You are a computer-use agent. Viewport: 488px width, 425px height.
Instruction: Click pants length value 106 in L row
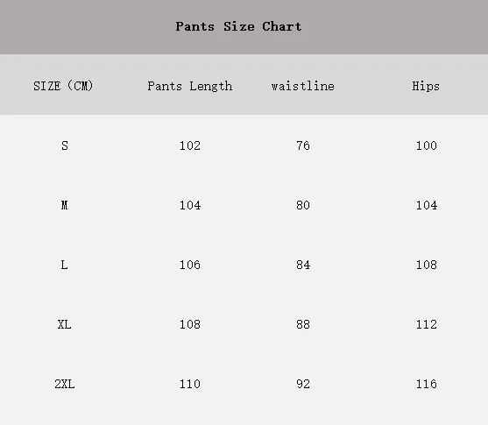[x=190, y=265]
